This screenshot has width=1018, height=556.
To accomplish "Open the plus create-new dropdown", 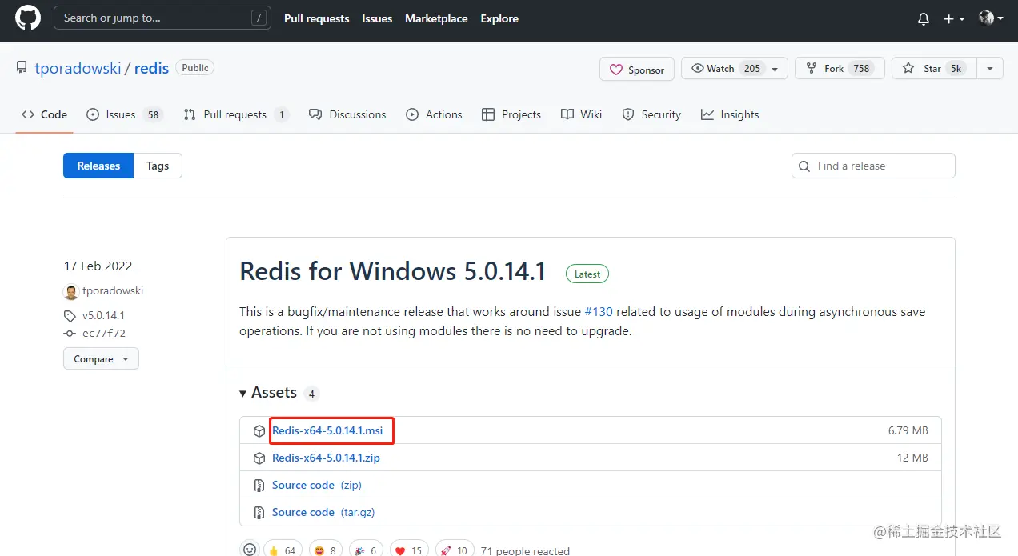I will tap(954, 18).
